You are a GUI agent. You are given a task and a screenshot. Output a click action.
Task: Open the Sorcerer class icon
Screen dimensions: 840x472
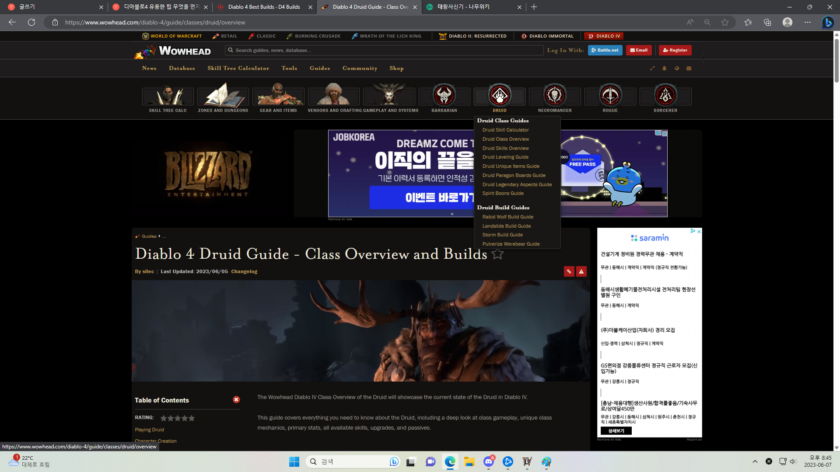click(x=665, y=96)
